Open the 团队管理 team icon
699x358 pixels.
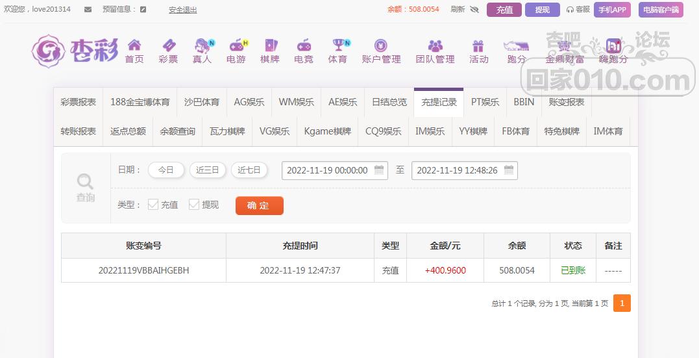tap(435, 45)
